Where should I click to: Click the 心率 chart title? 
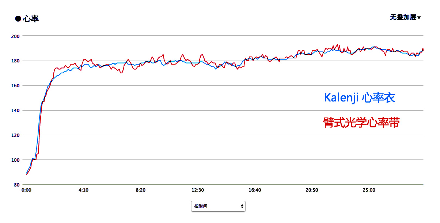31,19
